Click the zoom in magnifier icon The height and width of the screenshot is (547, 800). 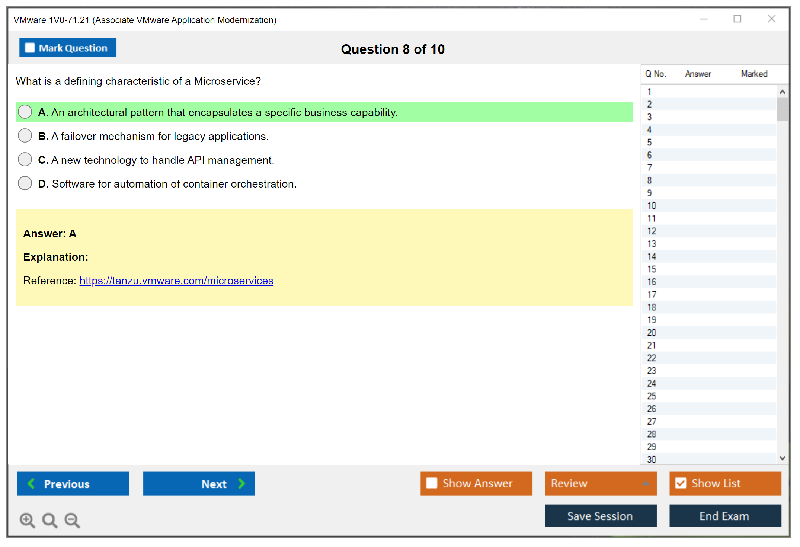(x=27, y=520)
